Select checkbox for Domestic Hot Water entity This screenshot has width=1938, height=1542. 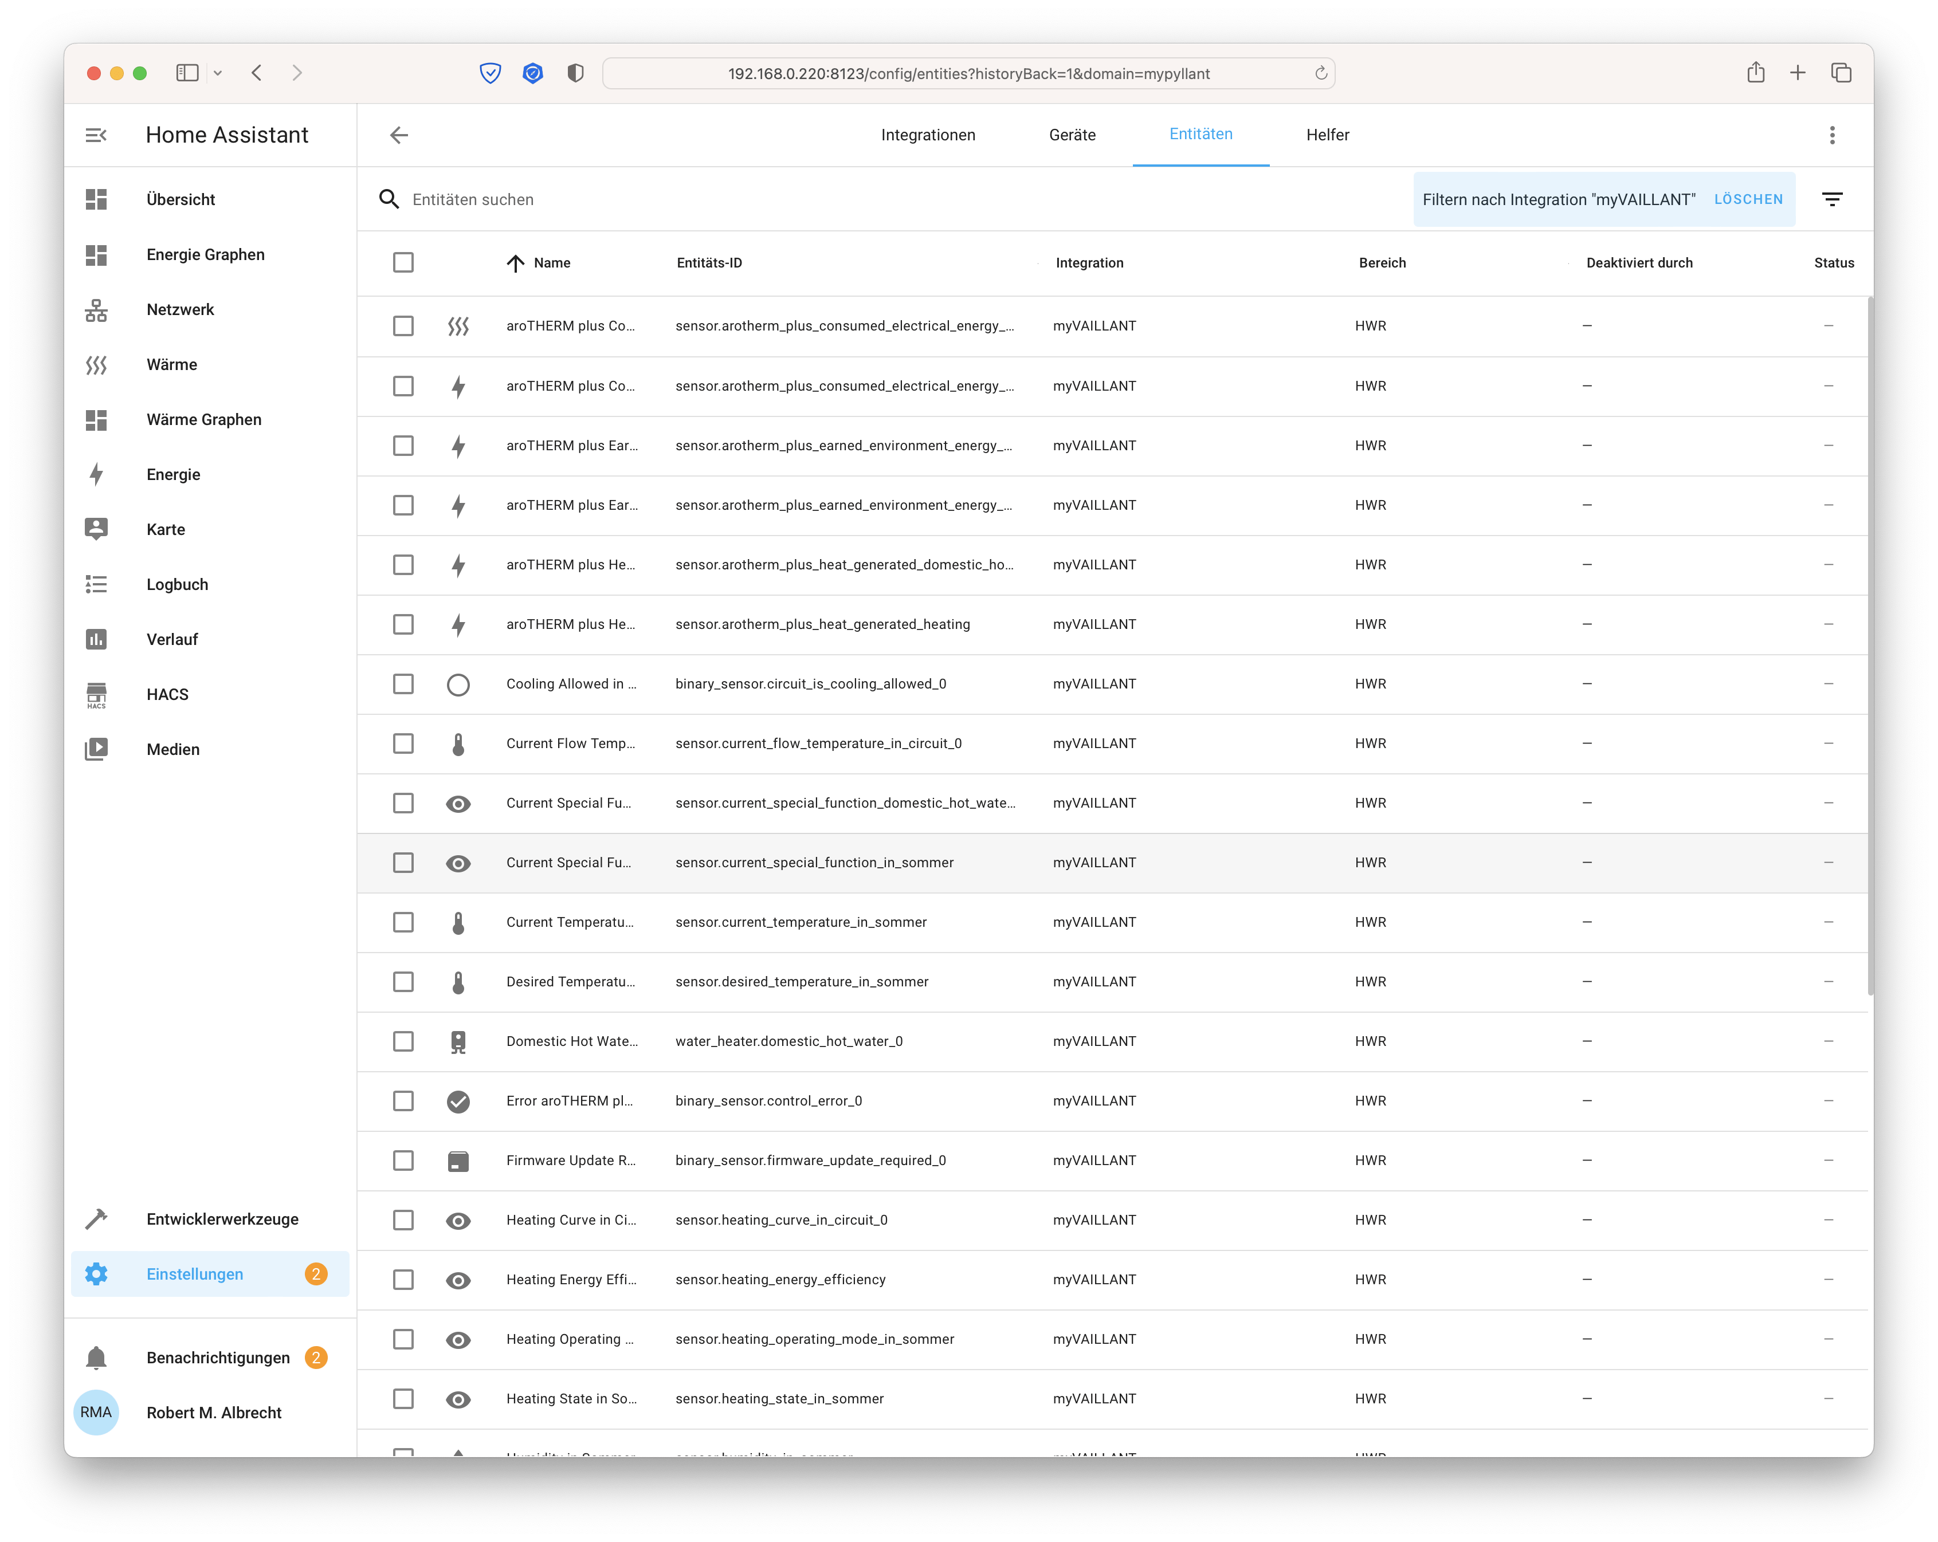click(x=403, y=1041)
